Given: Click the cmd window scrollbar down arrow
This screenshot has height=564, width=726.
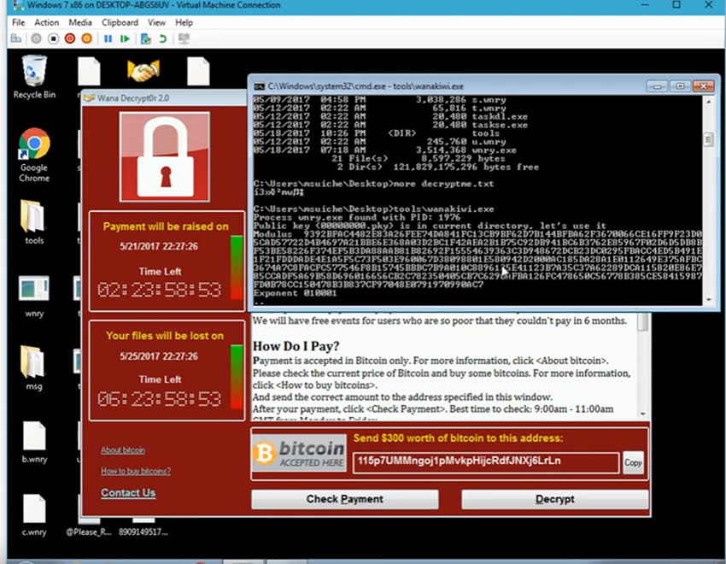Looking at the screenshot, I should tap(708, 300).
